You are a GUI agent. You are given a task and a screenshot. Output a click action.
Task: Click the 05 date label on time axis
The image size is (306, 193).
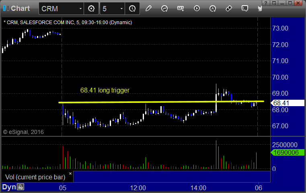[63, 188]
